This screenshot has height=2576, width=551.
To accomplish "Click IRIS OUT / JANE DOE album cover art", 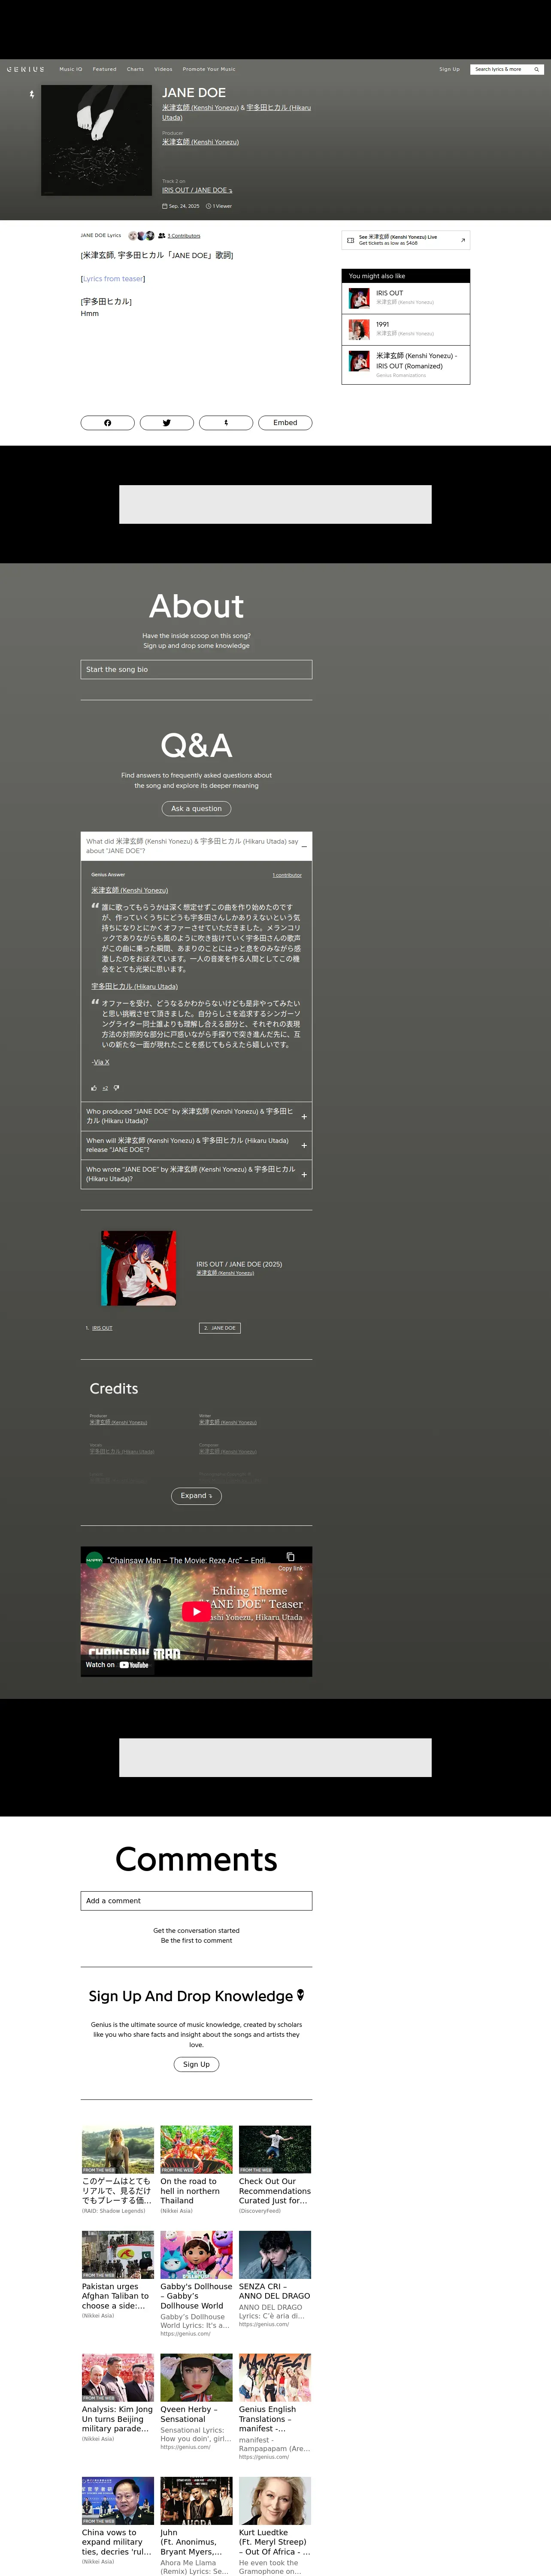I will [139, 1268].
